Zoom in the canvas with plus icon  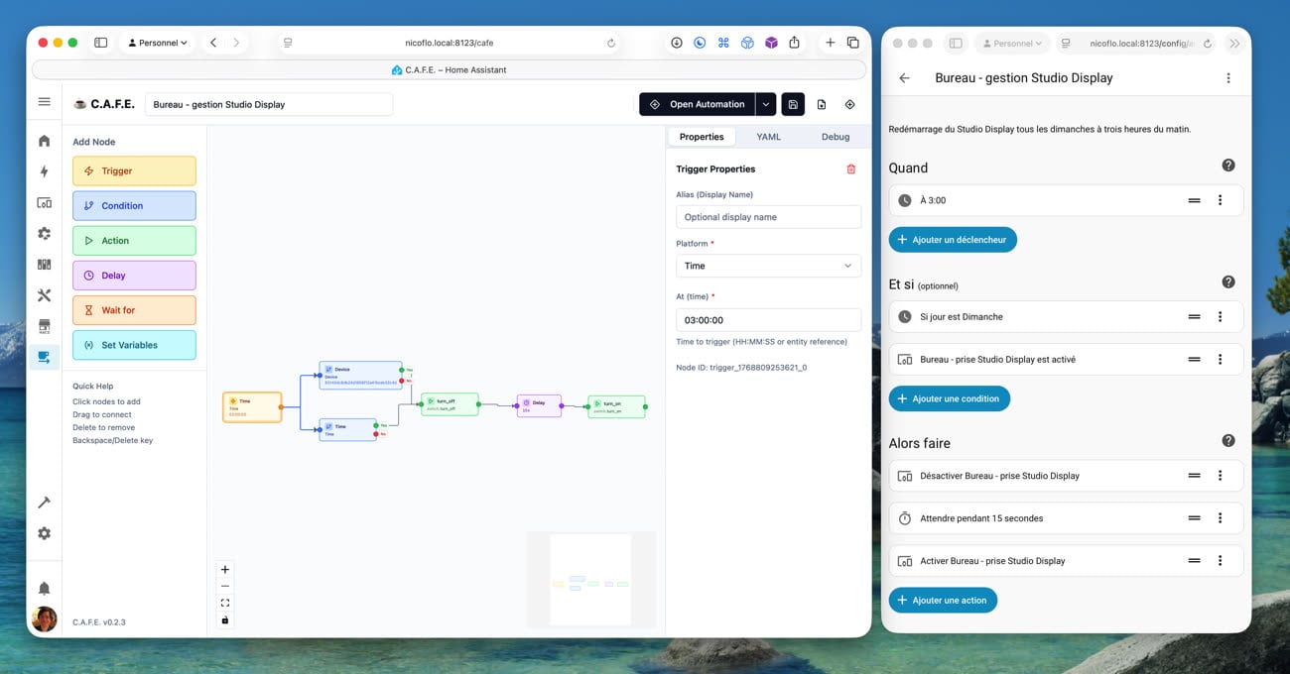coord(225,570)
